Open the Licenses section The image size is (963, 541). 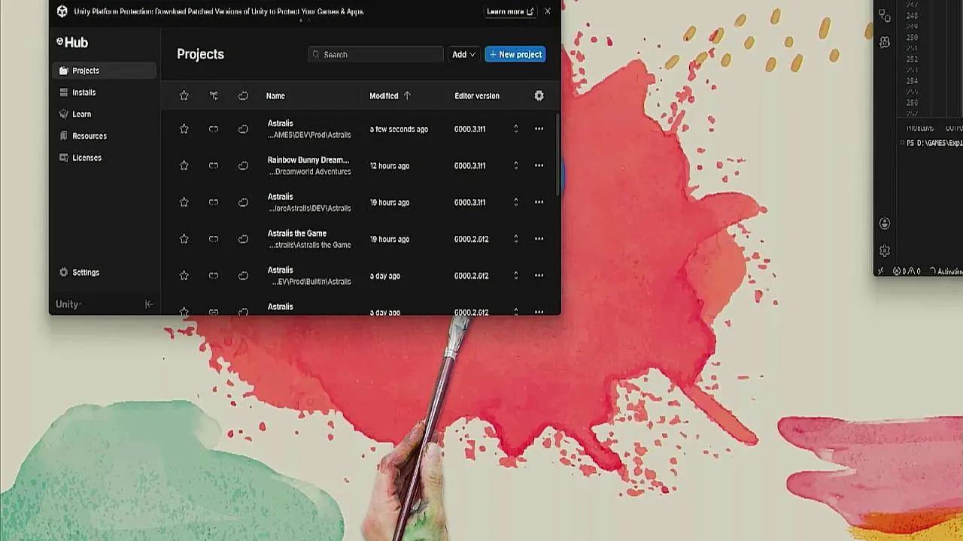click(x=104, y=158)
